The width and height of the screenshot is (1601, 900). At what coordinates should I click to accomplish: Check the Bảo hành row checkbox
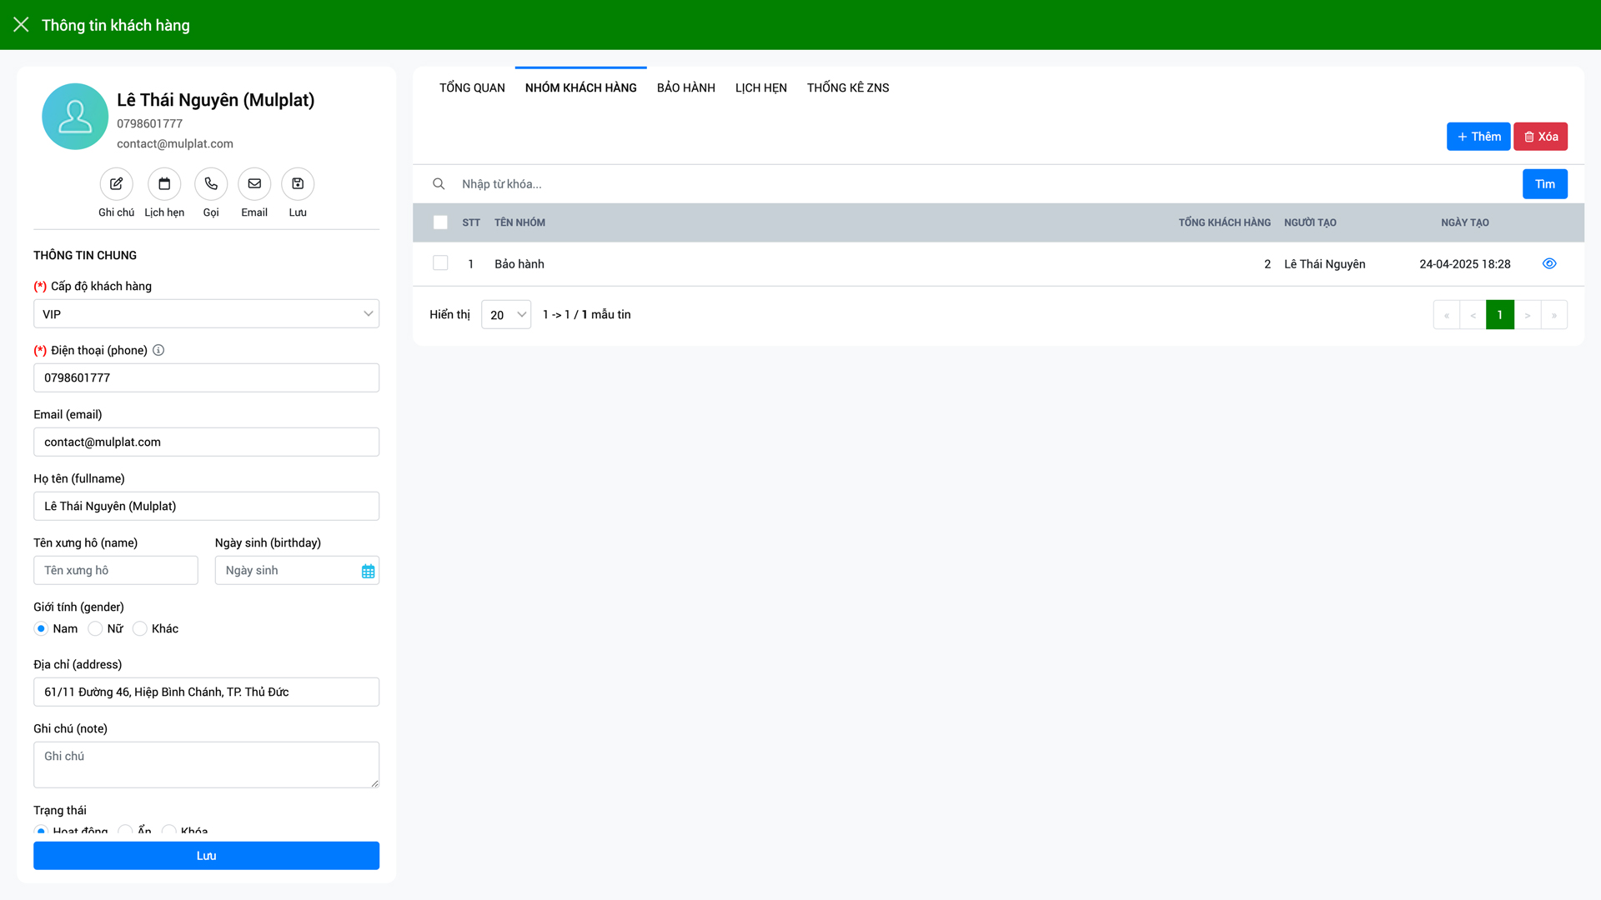click(x=440, y=263)
